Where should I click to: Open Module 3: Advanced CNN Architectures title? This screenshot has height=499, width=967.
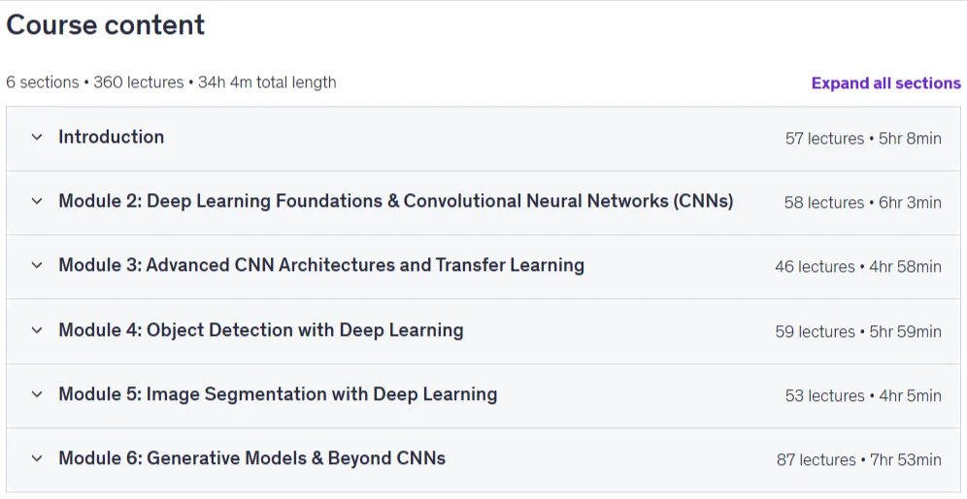coord(321,265)
